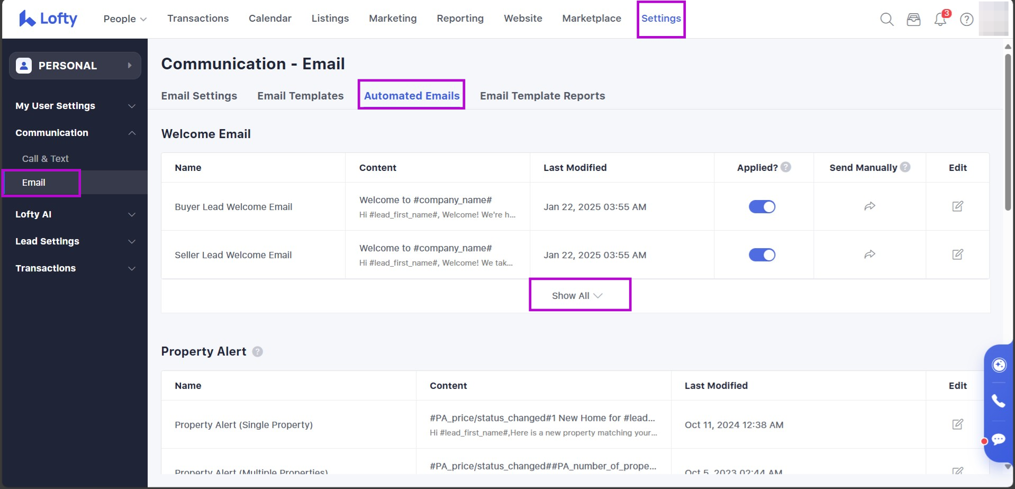Viewport: 1015px width, 489px height.
Task: Switch to the Email Templates tab
Action: 300,96
